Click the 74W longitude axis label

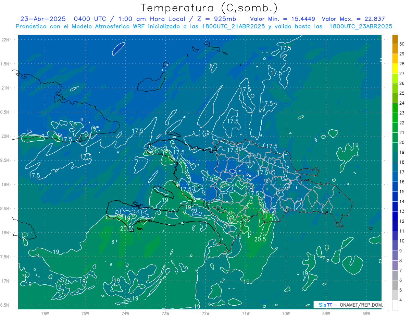pos(125,313)
